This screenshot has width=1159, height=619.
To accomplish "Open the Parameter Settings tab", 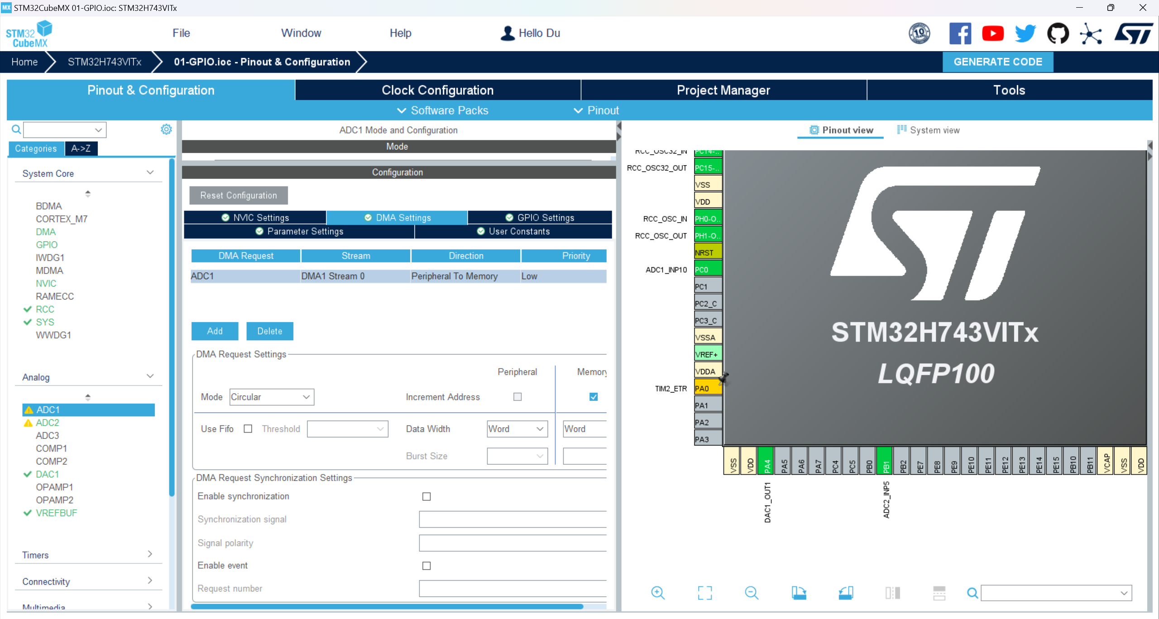I will point(299,231).
